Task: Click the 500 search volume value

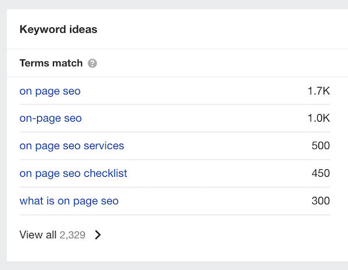Action: coord(320,145)
